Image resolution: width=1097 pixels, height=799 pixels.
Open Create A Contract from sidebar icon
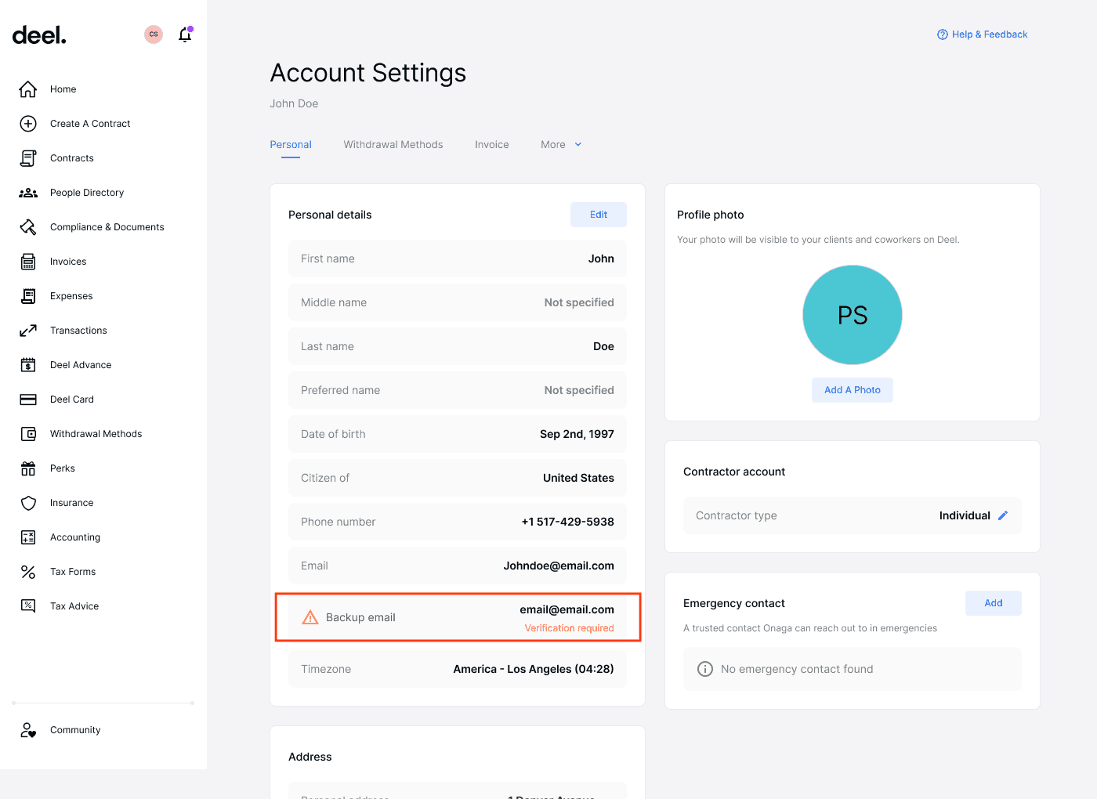pos(27,123)
